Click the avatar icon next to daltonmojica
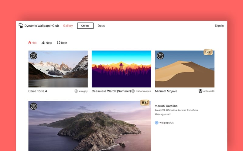This screenshot has height=151, width=243. [133, 91]
